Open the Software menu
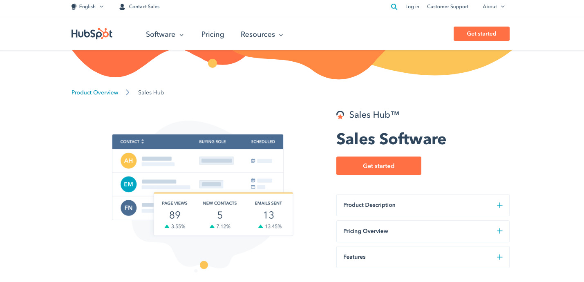This screenshot has width=584, height=282. pyautogui.click(x=165, y=34)
